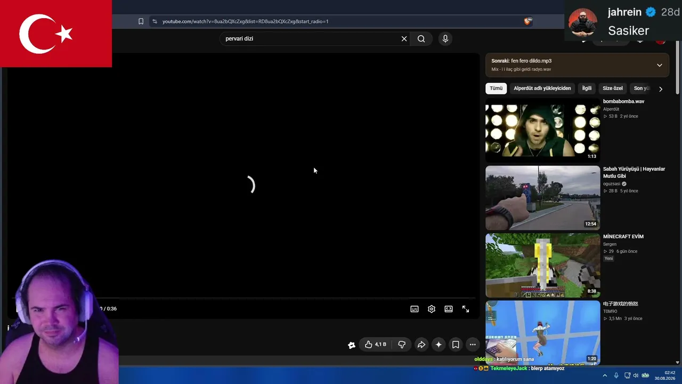Click the 3,5 Mn views text
682x384 pixels.
tap(615, 319)
